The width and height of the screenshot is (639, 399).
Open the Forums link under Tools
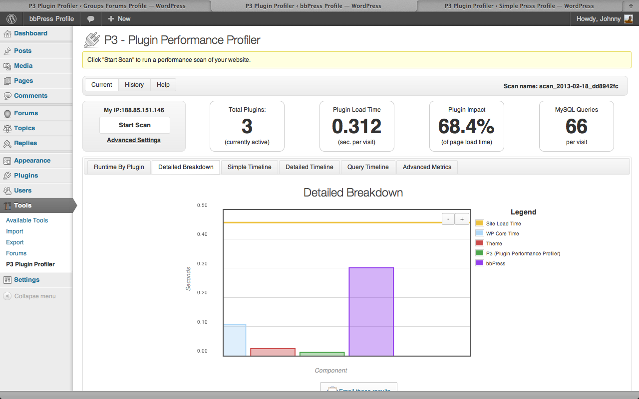pos(16,253)
